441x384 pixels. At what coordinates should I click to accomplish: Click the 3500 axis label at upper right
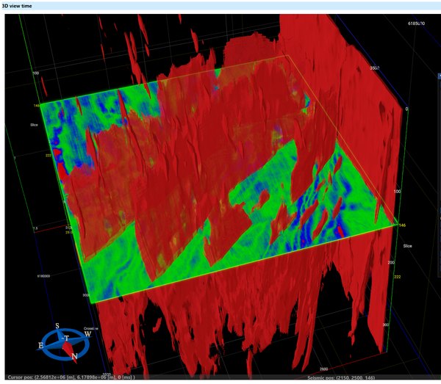tap(375, 68)
